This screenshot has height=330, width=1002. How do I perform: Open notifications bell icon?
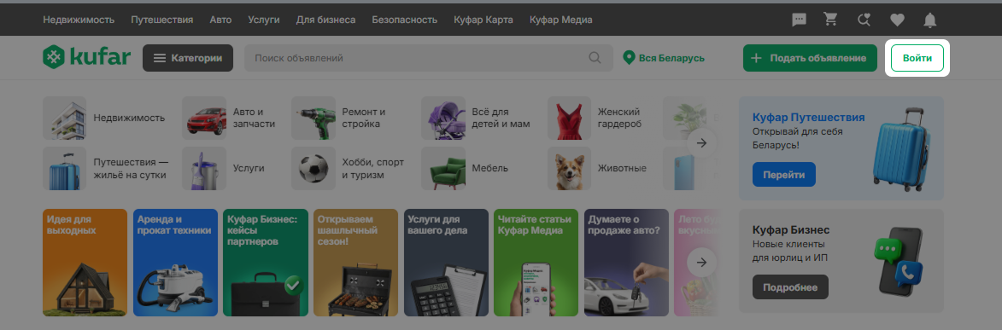tap(929, 20)
